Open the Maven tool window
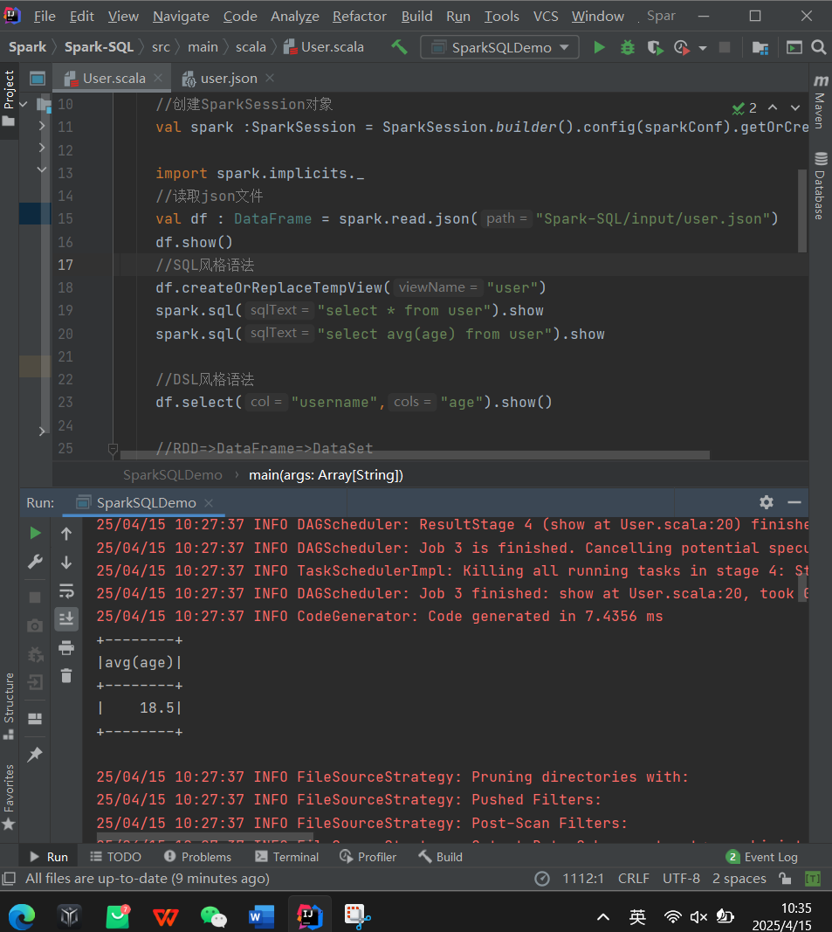 pos(820,101)
